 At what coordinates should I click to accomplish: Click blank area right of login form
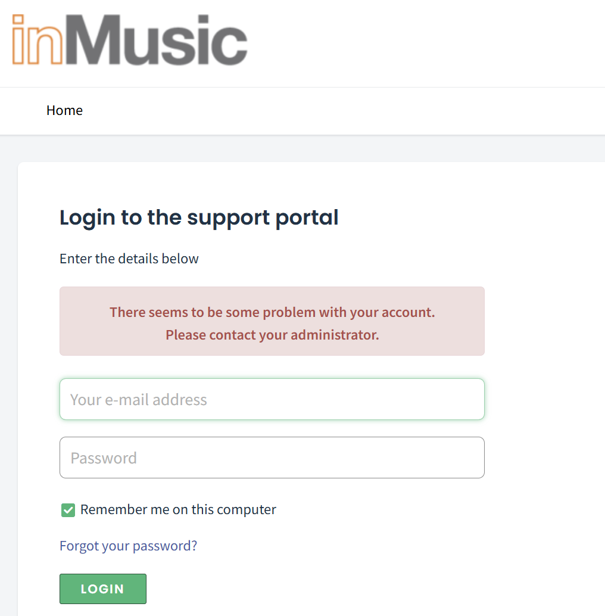pos(545,393)
